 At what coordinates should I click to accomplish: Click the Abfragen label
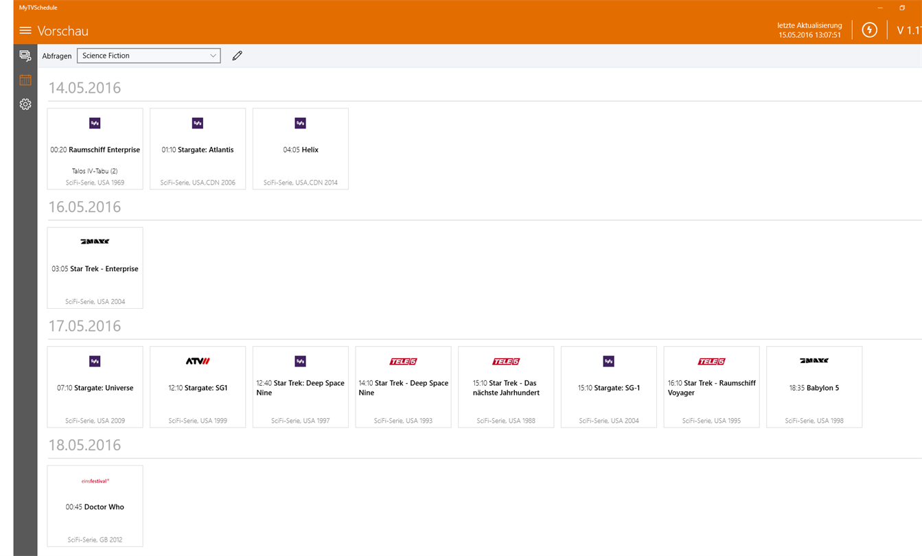[57, 56]
